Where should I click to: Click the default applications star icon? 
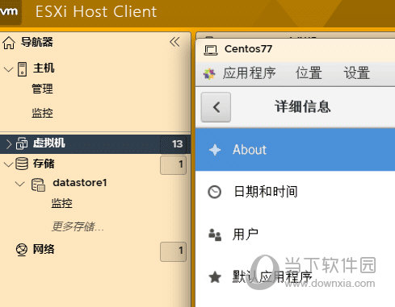pos(215,277)
